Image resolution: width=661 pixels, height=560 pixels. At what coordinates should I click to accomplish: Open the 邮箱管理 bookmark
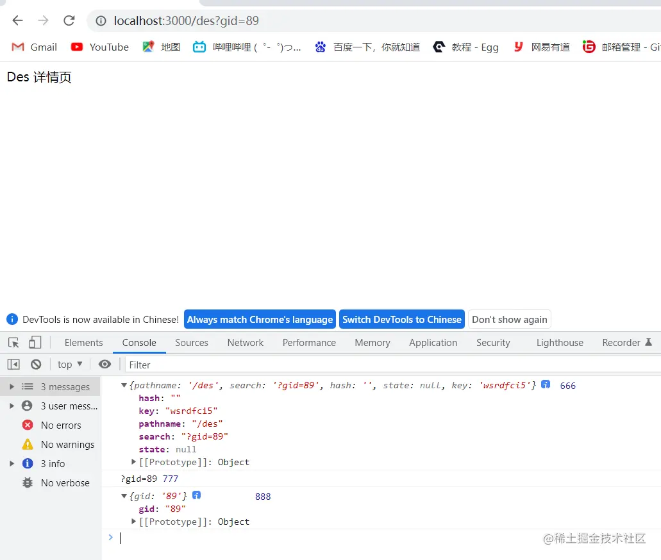coord(621,47)
